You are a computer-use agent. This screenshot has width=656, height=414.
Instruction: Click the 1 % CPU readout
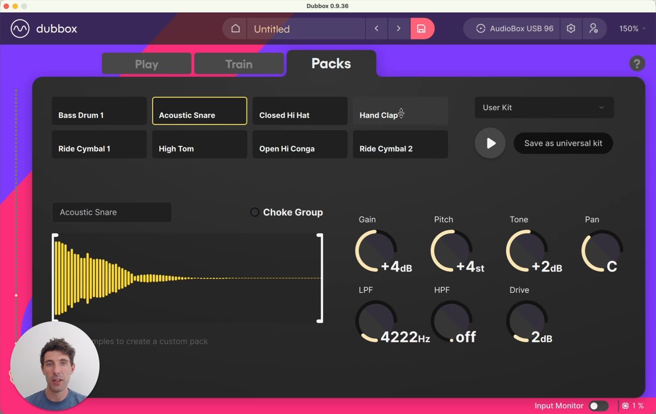[638, 406]
